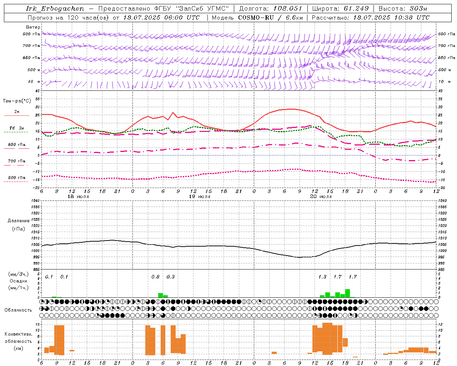
Task: Click the 19 июля date label
Action: pos(199,197)
